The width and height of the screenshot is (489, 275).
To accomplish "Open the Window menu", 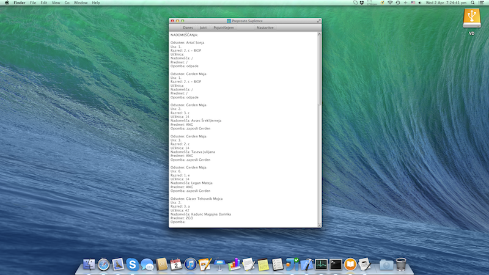I will tap(80, 3).
